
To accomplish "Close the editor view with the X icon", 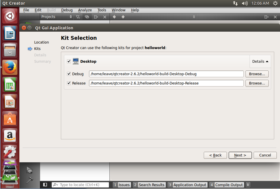I will coord(275,17).
